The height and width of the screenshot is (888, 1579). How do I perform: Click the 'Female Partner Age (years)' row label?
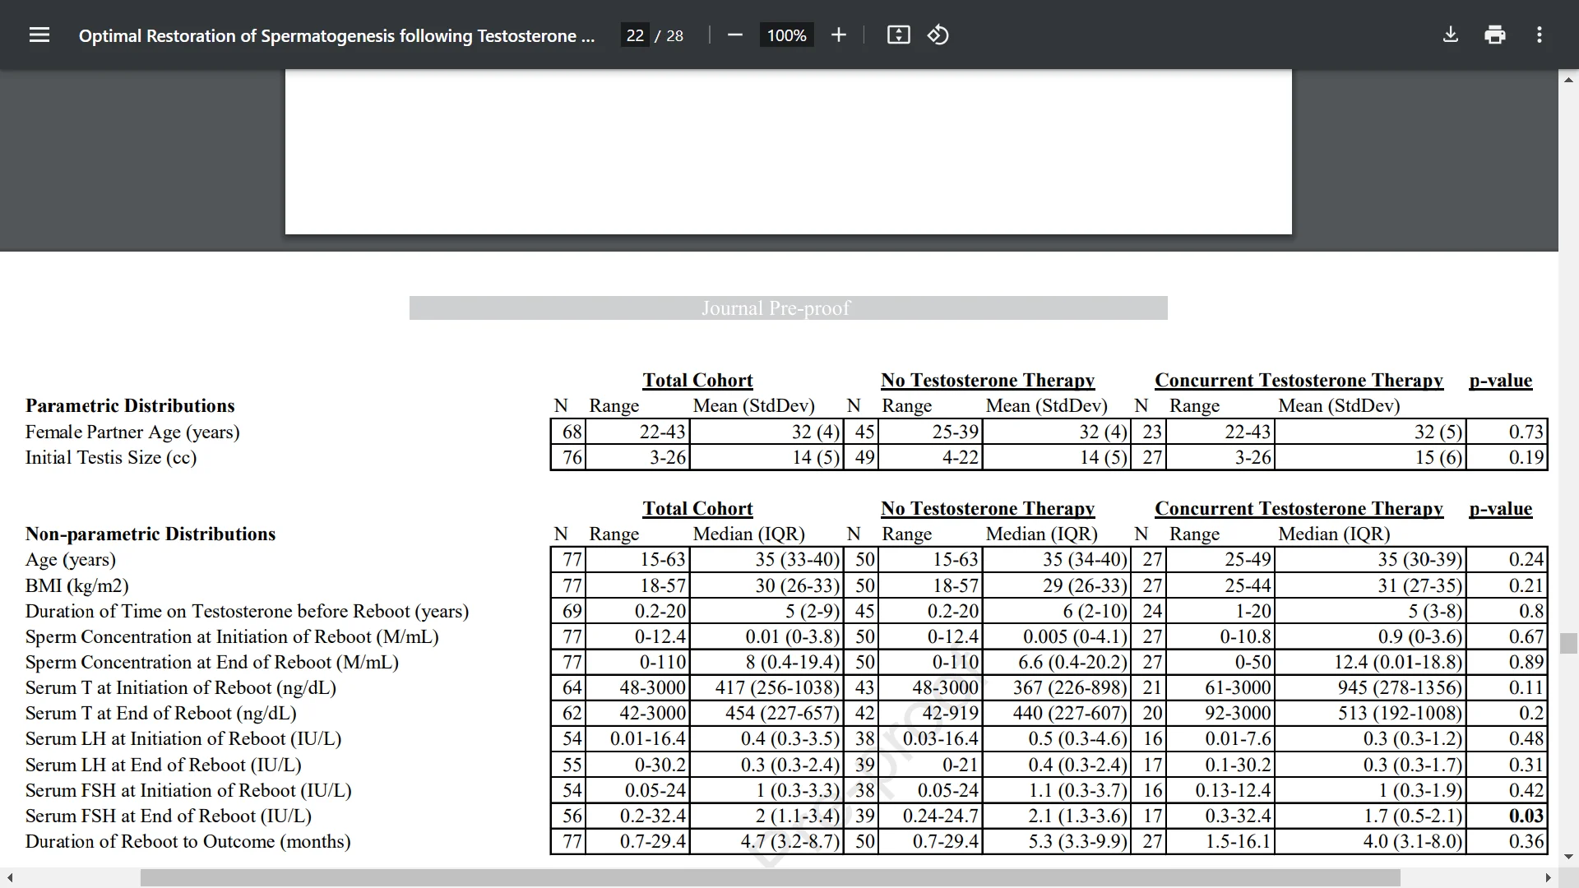tap(132, 432)
